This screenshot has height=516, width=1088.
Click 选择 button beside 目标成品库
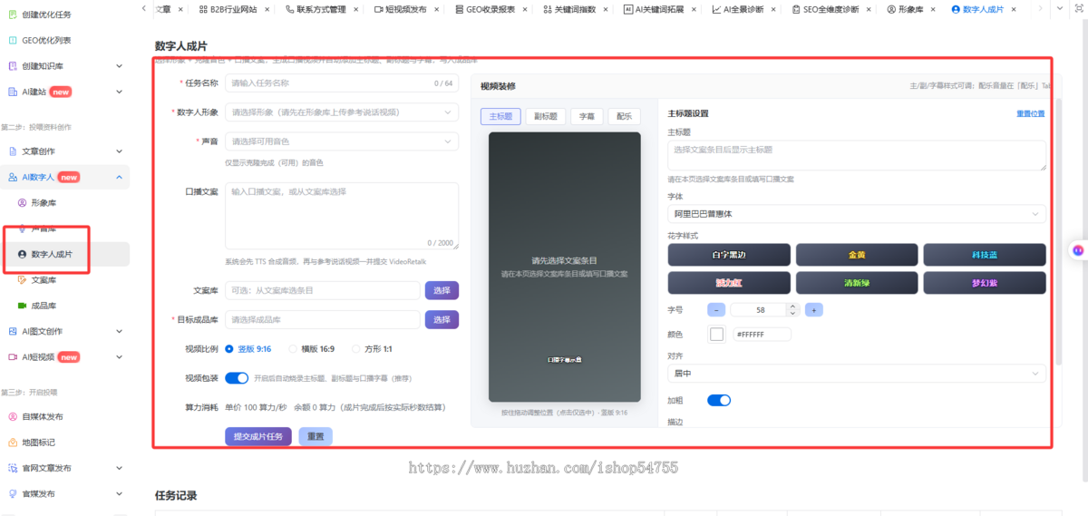pyautogui.click(x=442, y=319)
